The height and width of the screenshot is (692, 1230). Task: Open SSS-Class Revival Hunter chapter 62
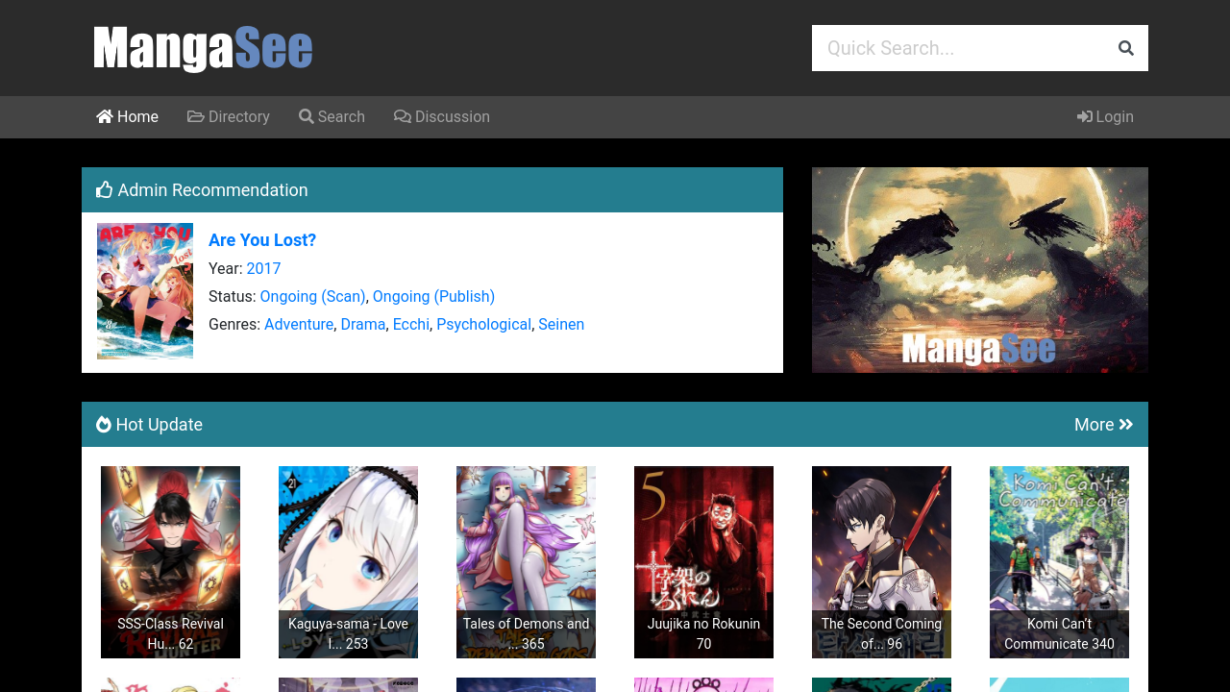pyautogui.click(x=170, y=562)
